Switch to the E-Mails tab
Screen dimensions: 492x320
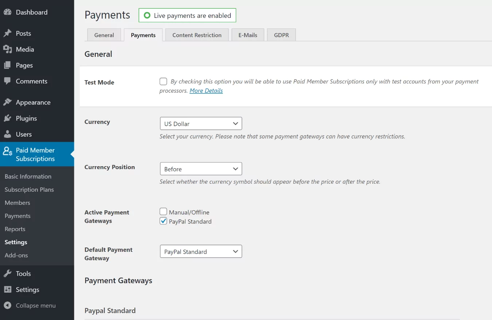[248, 35]
